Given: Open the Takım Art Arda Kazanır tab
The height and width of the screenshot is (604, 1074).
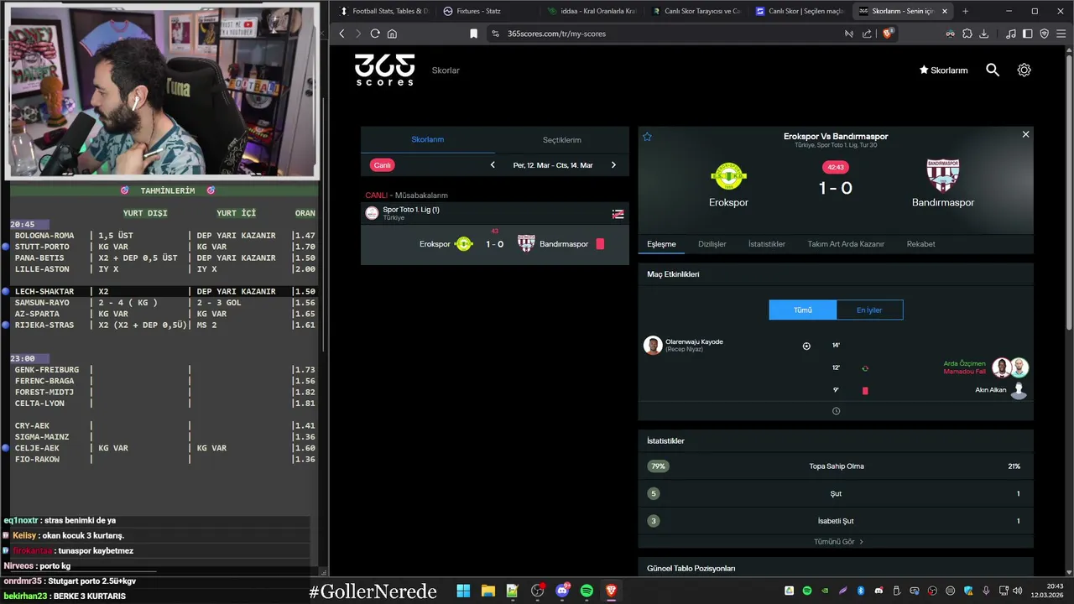Looking at the screenshot, I should point(846,244).
